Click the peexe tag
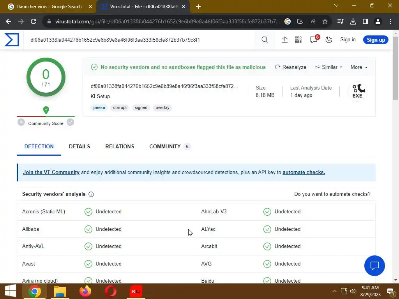This screenshot has width=399, height=299. coord(99,107)
